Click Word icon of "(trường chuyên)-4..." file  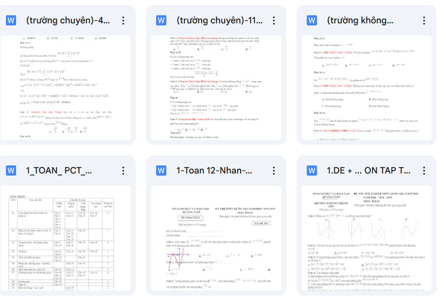pos(11,20)
